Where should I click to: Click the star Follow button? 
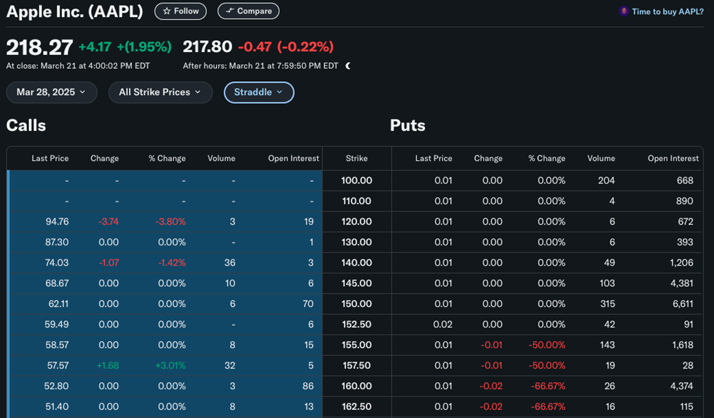[x=180, y=11]
